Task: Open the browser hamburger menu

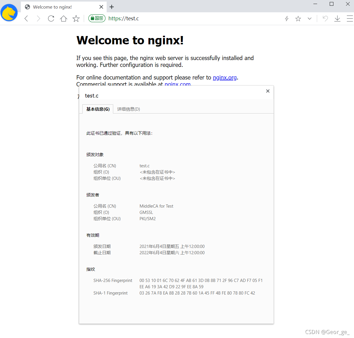Action: click(350, 19)
